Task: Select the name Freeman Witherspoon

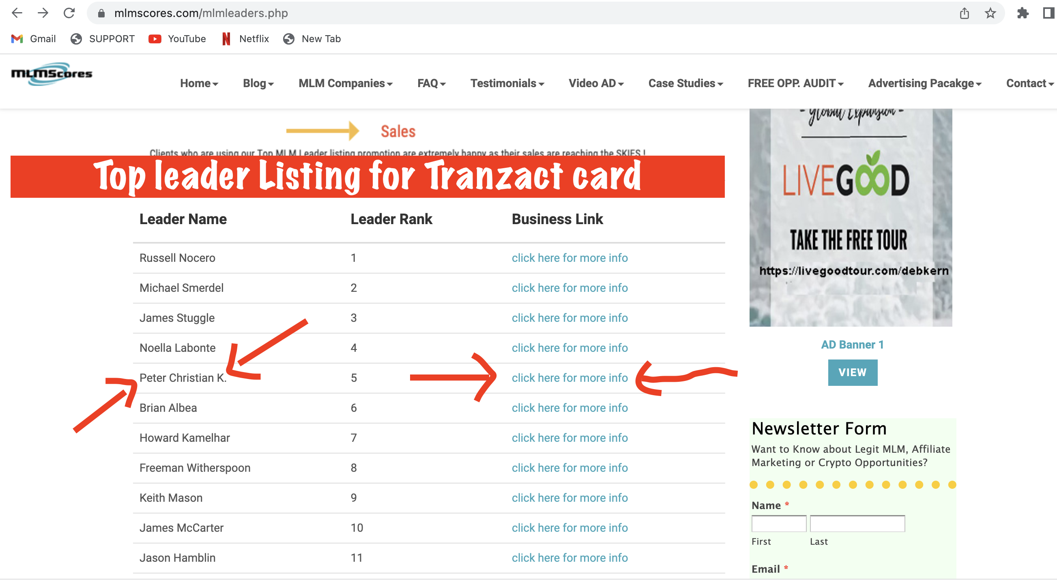Action: (195, 468)
